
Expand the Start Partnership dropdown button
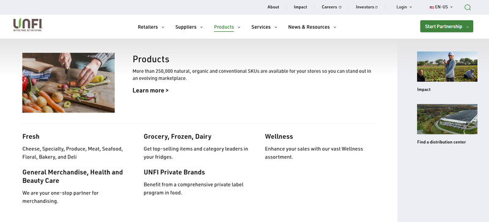coord(446,26)
